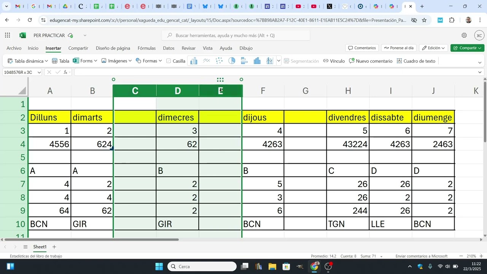Click the formula bar input

point(276,72)
